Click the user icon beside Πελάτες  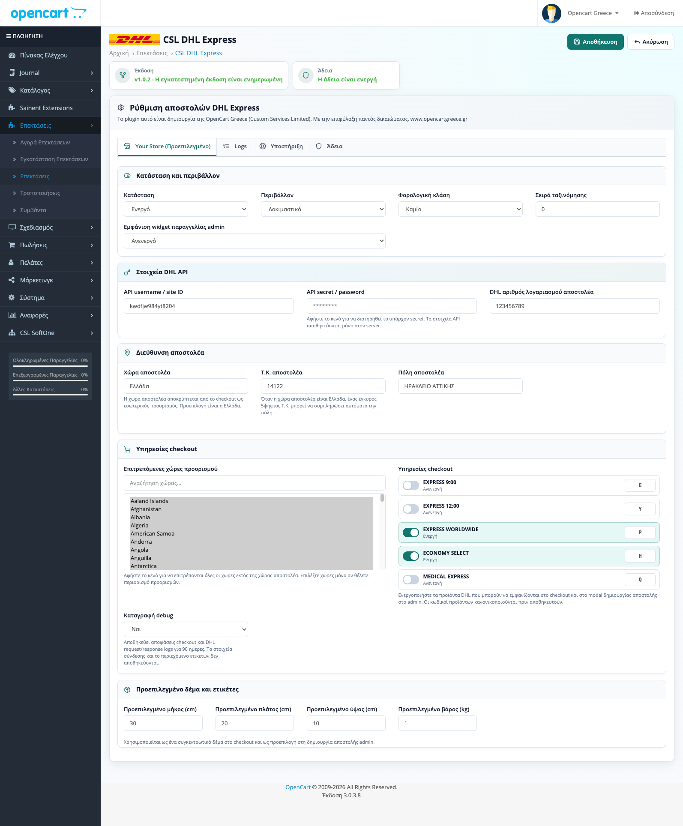tap(12, 263)
